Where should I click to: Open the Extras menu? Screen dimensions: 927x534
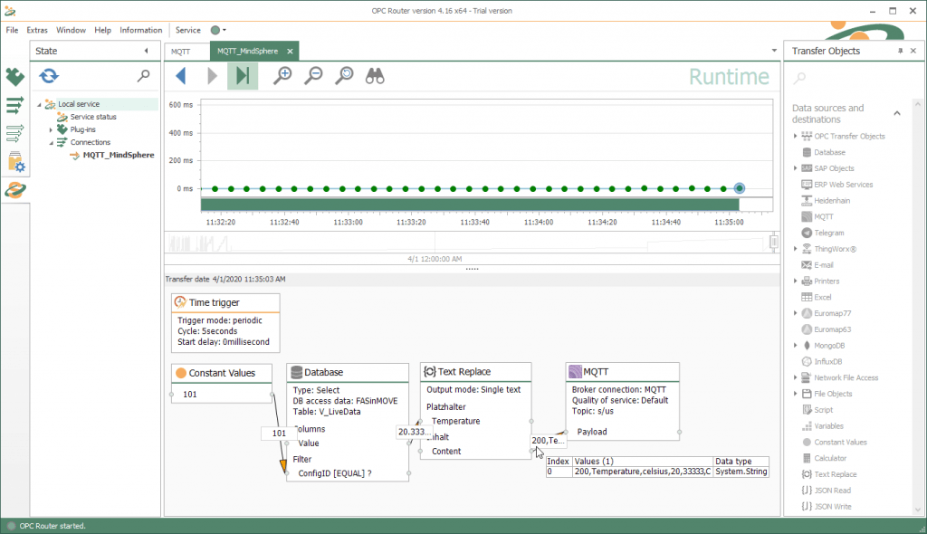pos(37,29)
